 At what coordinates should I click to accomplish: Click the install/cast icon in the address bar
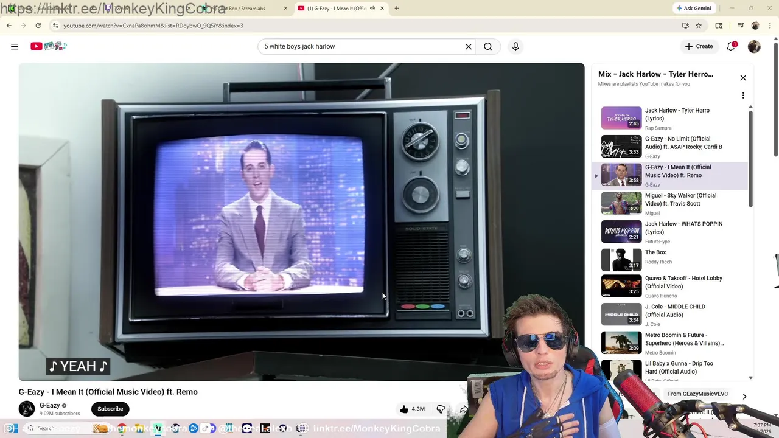click(x=685, y=26)
